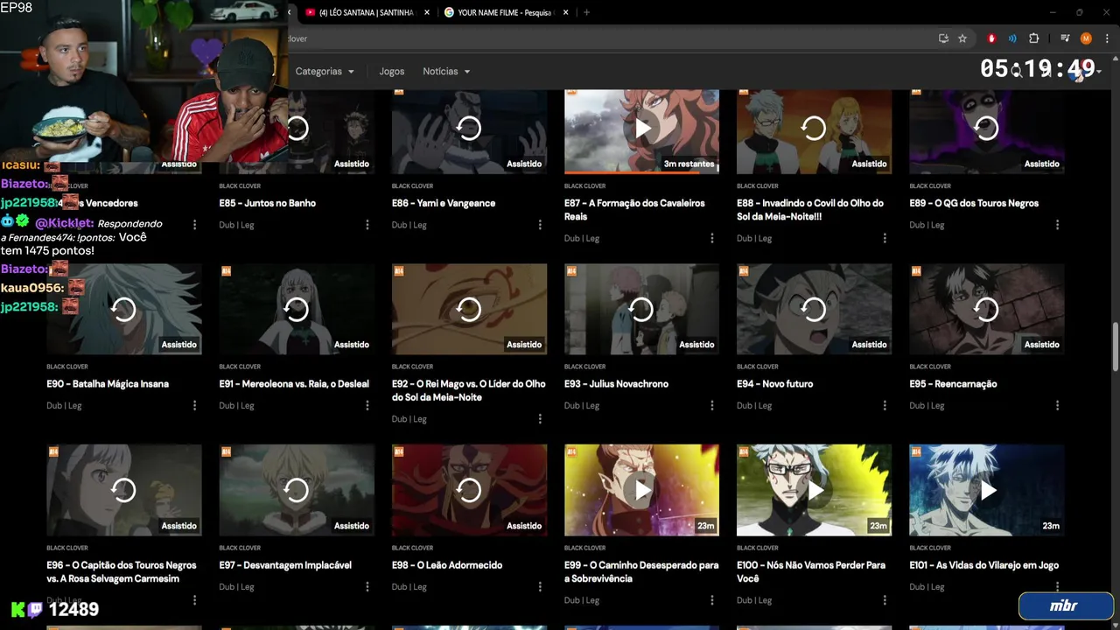This screenshot has height=630, width=1120.
Task: Open the red extension icon in toolbar
Action: (991, 38)
